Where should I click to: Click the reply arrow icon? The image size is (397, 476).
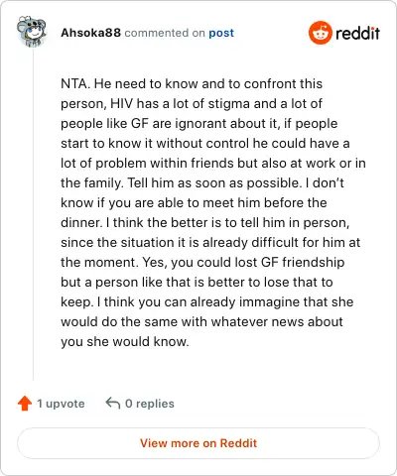[x=112, y=403]
